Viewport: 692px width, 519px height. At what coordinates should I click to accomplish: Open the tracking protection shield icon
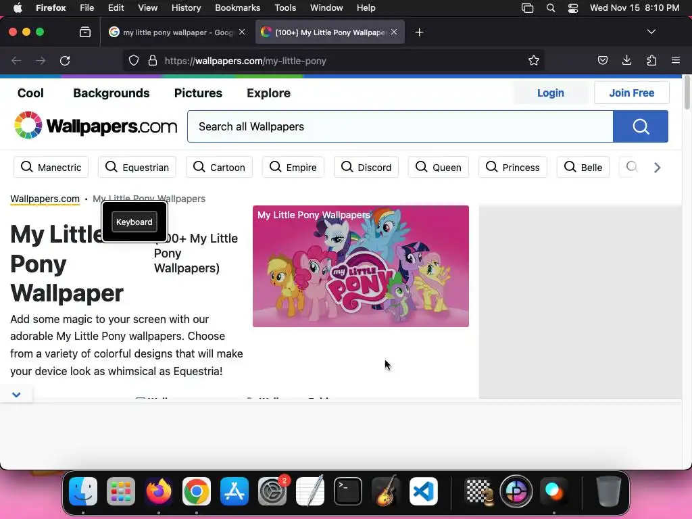pos(134,60)
